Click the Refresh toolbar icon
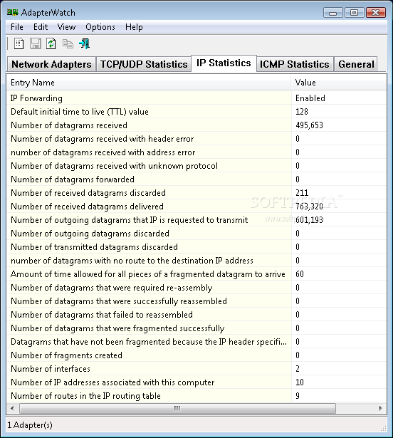Viewport: 393px width, 438px height. [51, 43]
